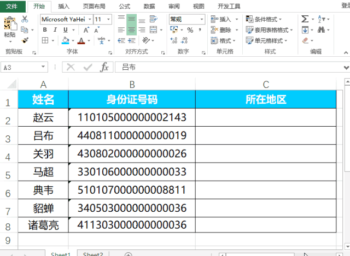
Task: Apply percent style
Action: [x=190, y=30]
